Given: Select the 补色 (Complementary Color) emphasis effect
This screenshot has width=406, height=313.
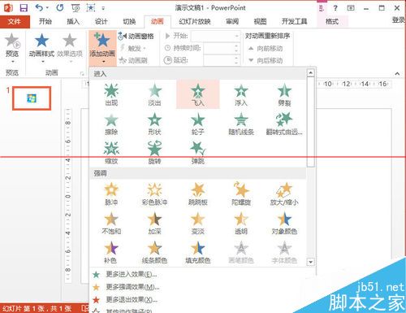Looking at the screenshot, I should tap(111, 252).
